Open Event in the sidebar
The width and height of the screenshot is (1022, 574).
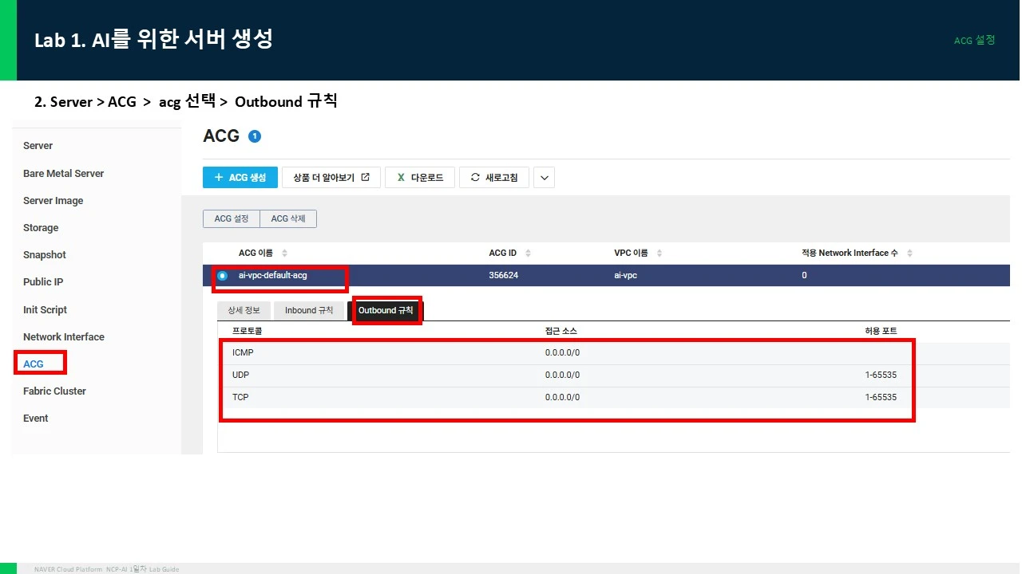point(36,419)
